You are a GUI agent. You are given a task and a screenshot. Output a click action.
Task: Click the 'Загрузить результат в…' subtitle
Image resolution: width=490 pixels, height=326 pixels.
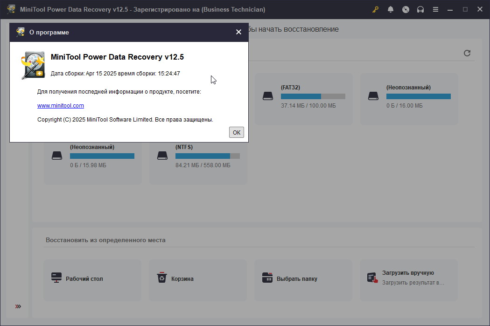pos(413,283)
